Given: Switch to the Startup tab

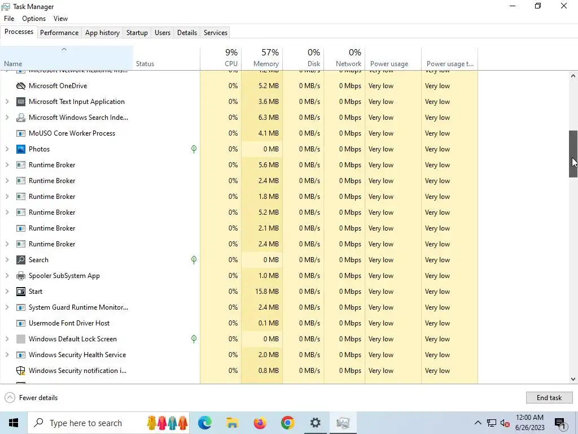Looking at the screenshot, I should [x=137, y=32].
